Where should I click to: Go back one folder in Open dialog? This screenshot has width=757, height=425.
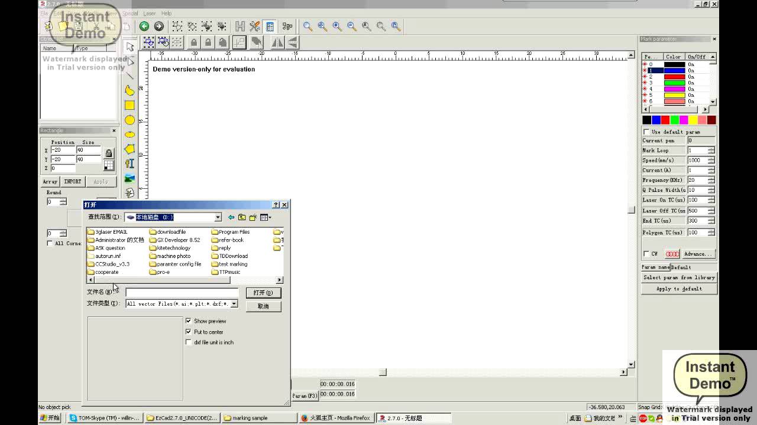tap(231, 217)
